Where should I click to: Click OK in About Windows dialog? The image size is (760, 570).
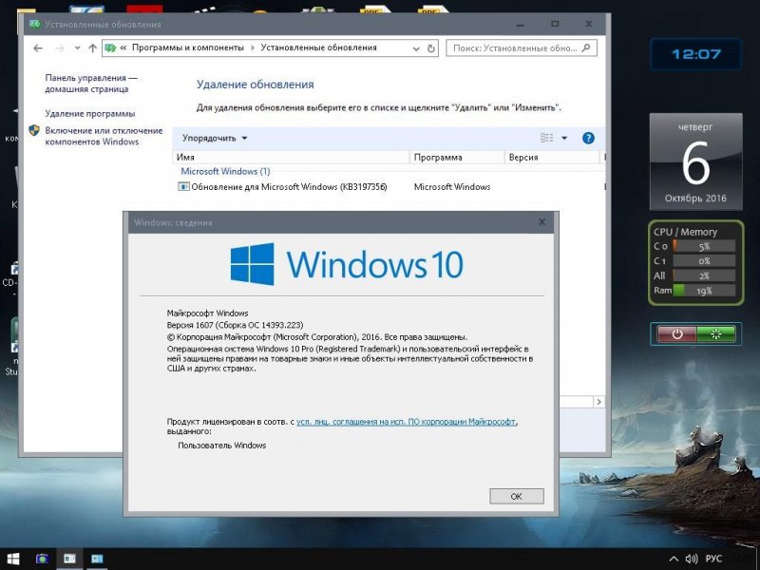pos(517,496)
